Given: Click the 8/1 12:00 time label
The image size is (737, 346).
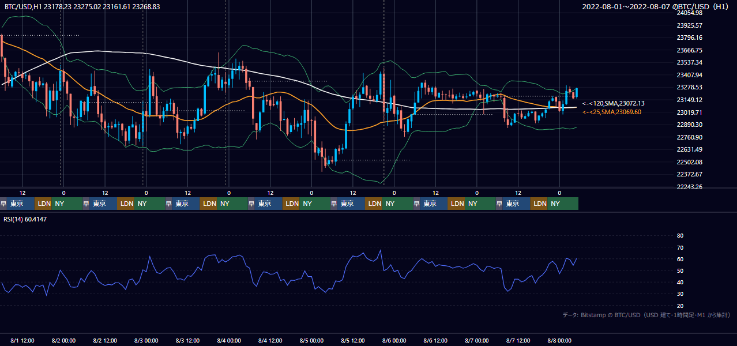Looking at the screenshot, I should point(22,341).
